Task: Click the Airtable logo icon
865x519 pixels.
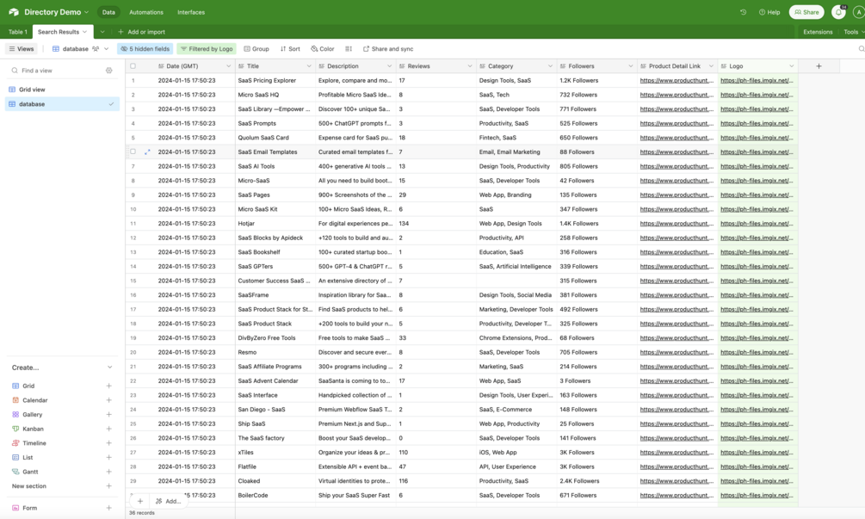Action: pos(14,11)
